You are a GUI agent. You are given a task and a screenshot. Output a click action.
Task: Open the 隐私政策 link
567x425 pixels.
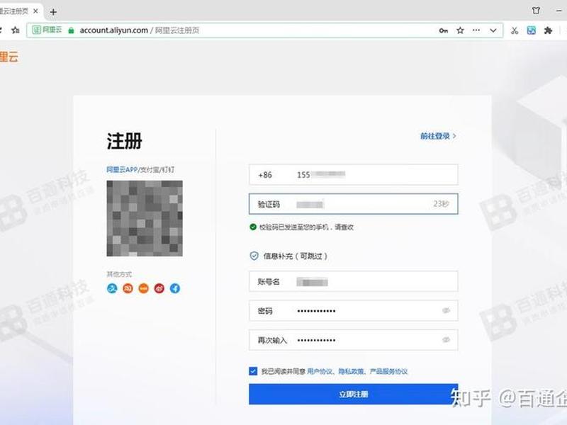coord(351,371)
